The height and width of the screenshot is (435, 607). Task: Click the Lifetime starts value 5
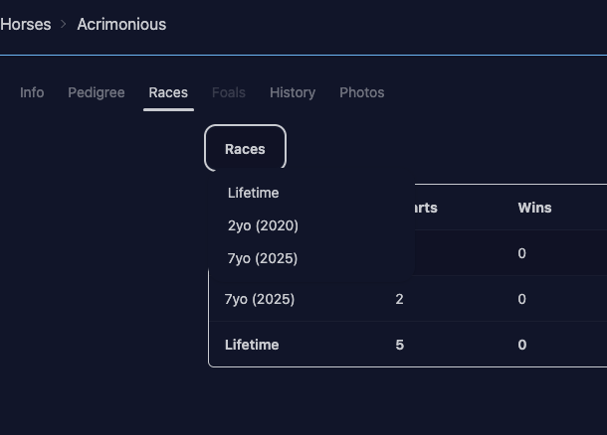point(399,345)
